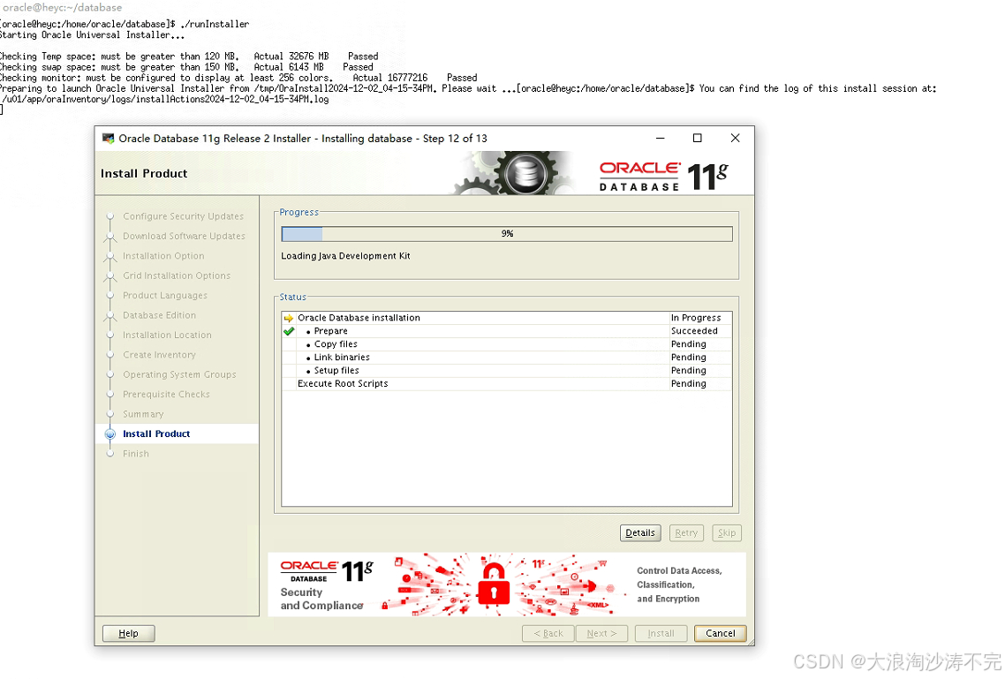This screenshot has height=679, width=1005.
Task: Click the installer window title bar text
Action: [303, 139]
